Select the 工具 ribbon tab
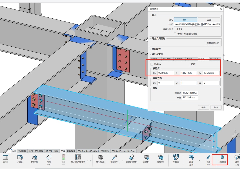The image size is (240, 169). click(x=63, y=151)
